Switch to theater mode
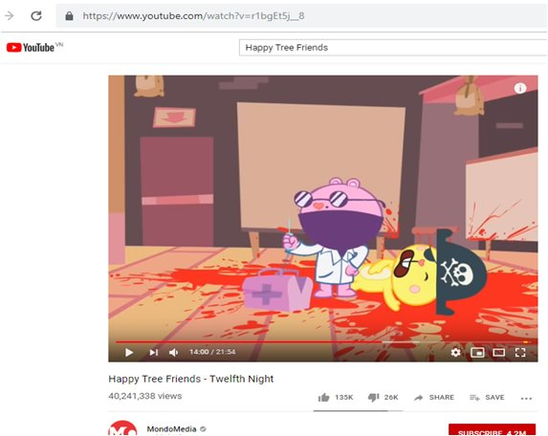548x436 pixels. [x=498, y=352]
